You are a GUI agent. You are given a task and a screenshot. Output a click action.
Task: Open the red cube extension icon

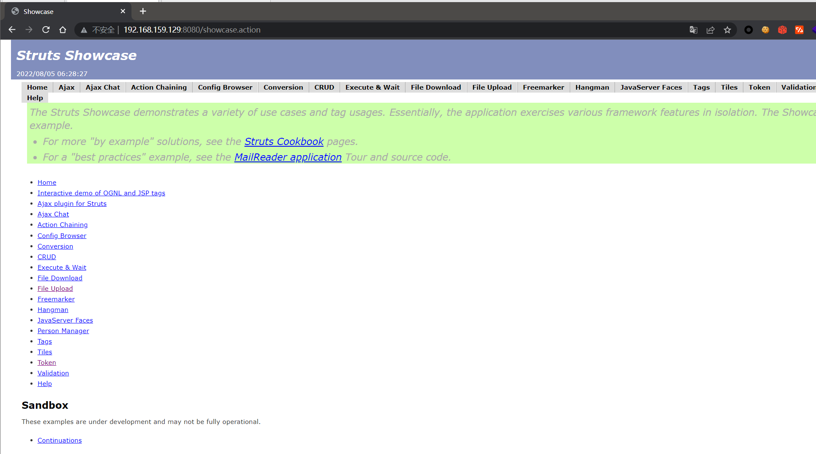[x=782, y=30]
